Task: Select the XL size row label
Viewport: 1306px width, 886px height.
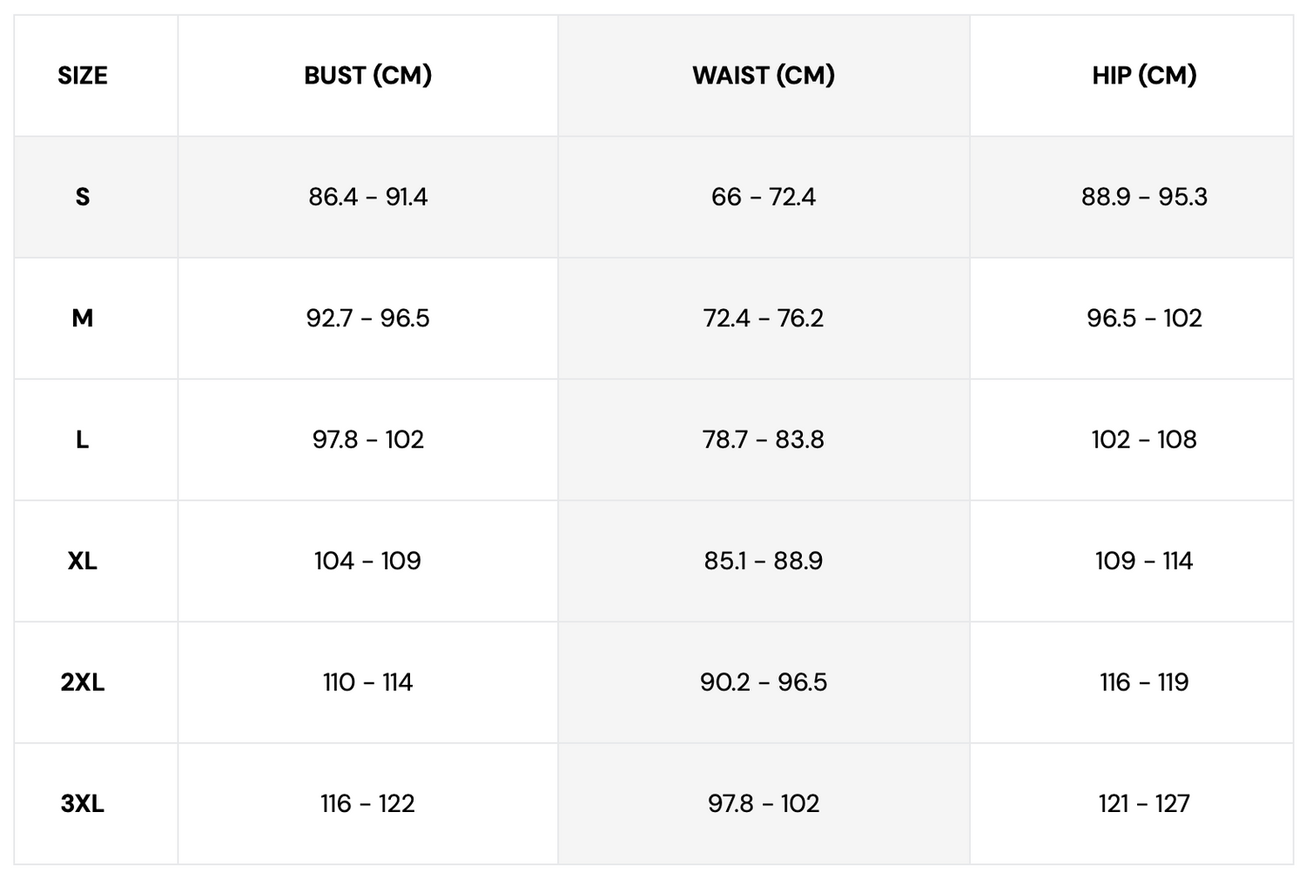Action: pos(83,560)
